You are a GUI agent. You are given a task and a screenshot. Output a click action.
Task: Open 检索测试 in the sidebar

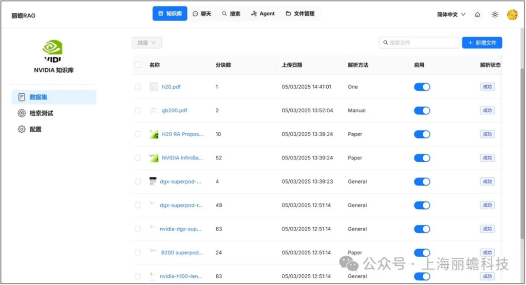click(53, 113)
